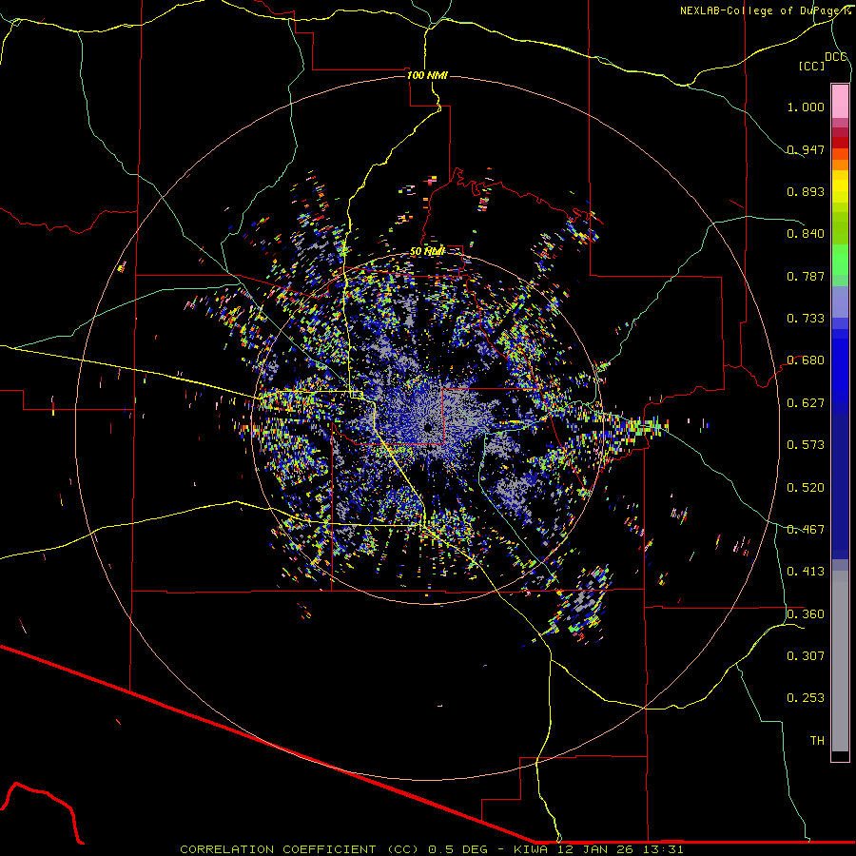The width and height of the screenshot is (856, 856).
Task: Click the 50 NMI range ring label
Action: pos(427,251)
